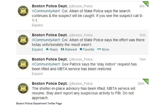Click Boston Police avatar on the 25m tweet
The height and width of the screenshot is (109, 163).
(23, 88)
